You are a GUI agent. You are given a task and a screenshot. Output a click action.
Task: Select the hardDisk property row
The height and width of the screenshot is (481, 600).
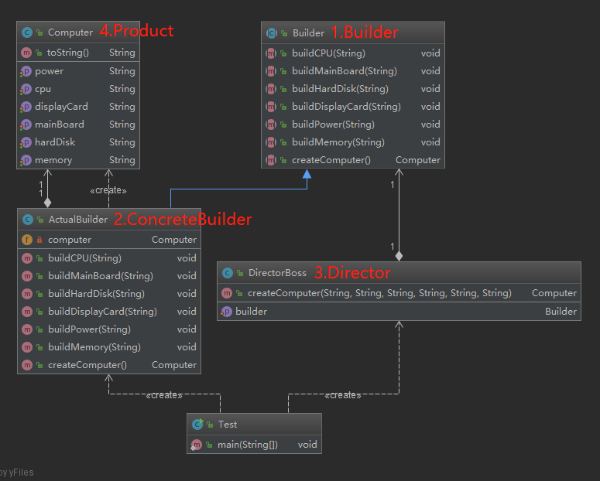tap(78, 142)
